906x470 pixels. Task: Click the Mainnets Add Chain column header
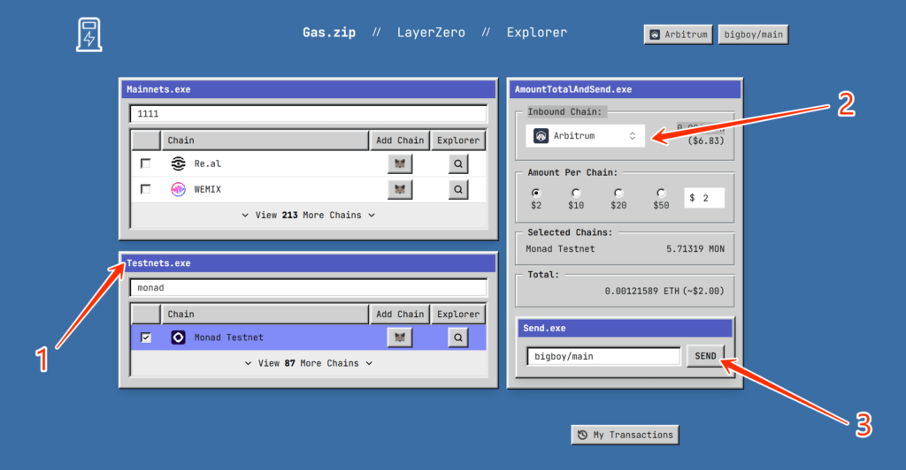(x=400, y=140)
